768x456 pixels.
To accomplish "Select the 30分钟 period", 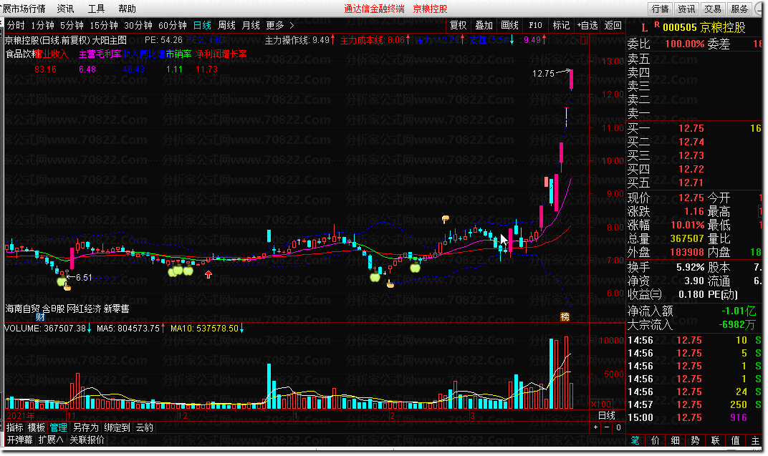I will [138, 26].
